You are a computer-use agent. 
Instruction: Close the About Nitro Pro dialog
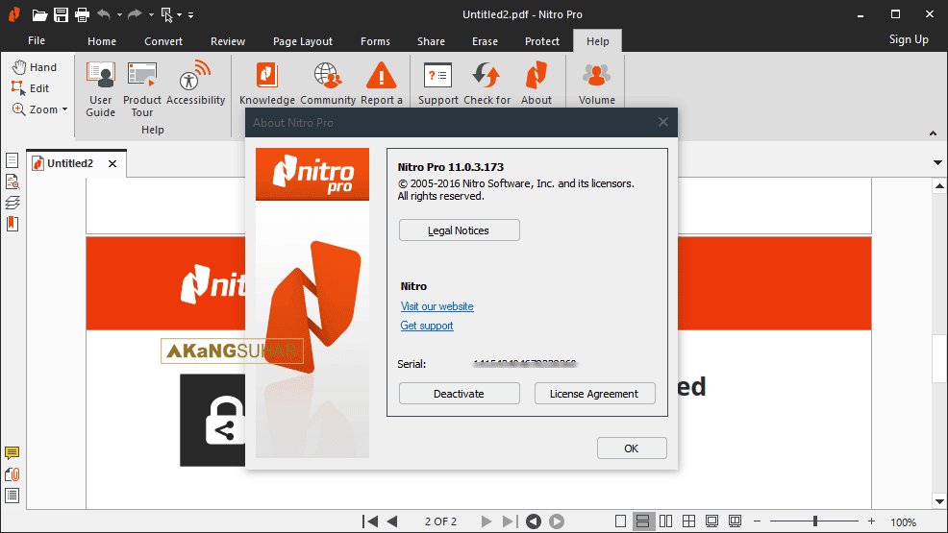(663, 122)
